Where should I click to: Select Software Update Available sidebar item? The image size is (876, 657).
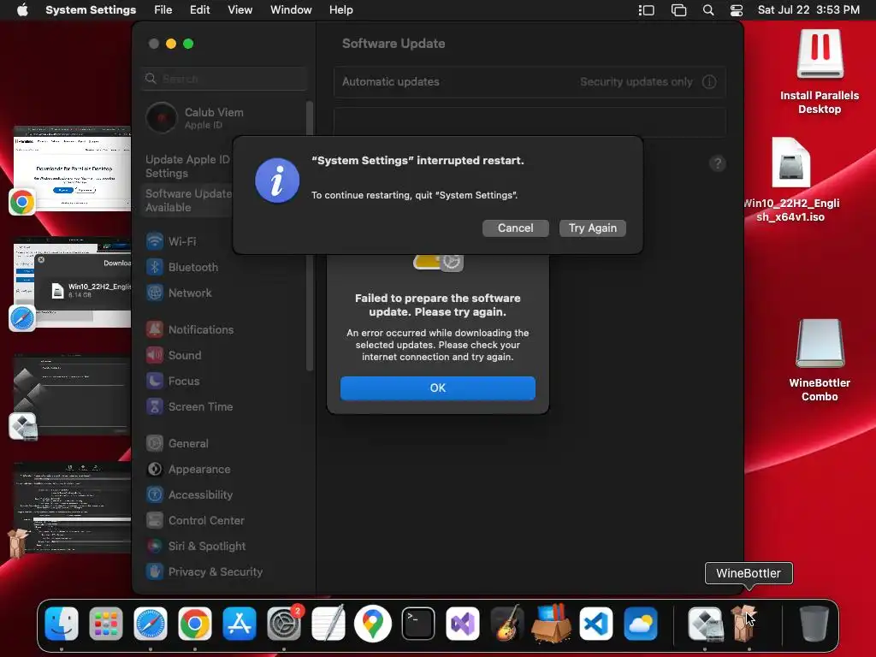(x=188, y=200)
